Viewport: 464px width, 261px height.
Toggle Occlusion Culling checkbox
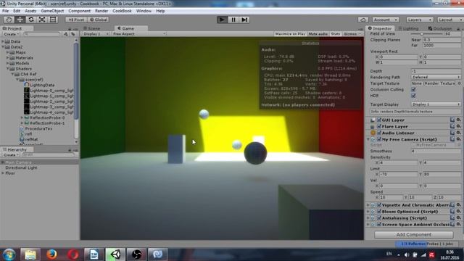pos(413,89)
